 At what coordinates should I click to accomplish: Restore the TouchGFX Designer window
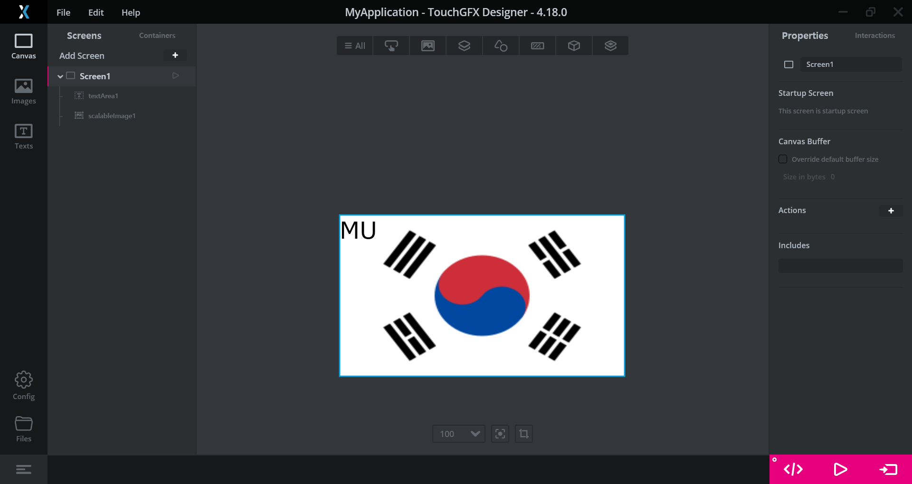870,12
